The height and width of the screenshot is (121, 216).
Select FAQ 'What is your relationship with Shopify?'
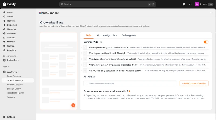(x=146, y=53)
